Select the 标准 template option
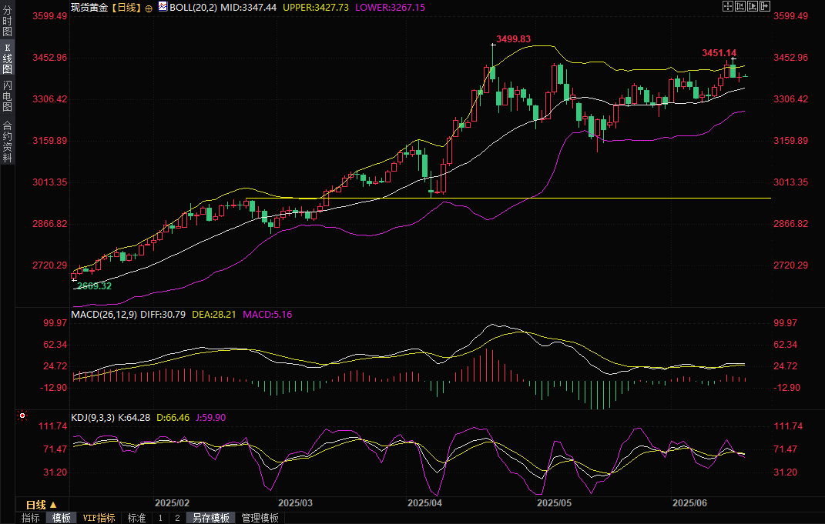Viewport: 825px width, 524px height. pos(136,518)
